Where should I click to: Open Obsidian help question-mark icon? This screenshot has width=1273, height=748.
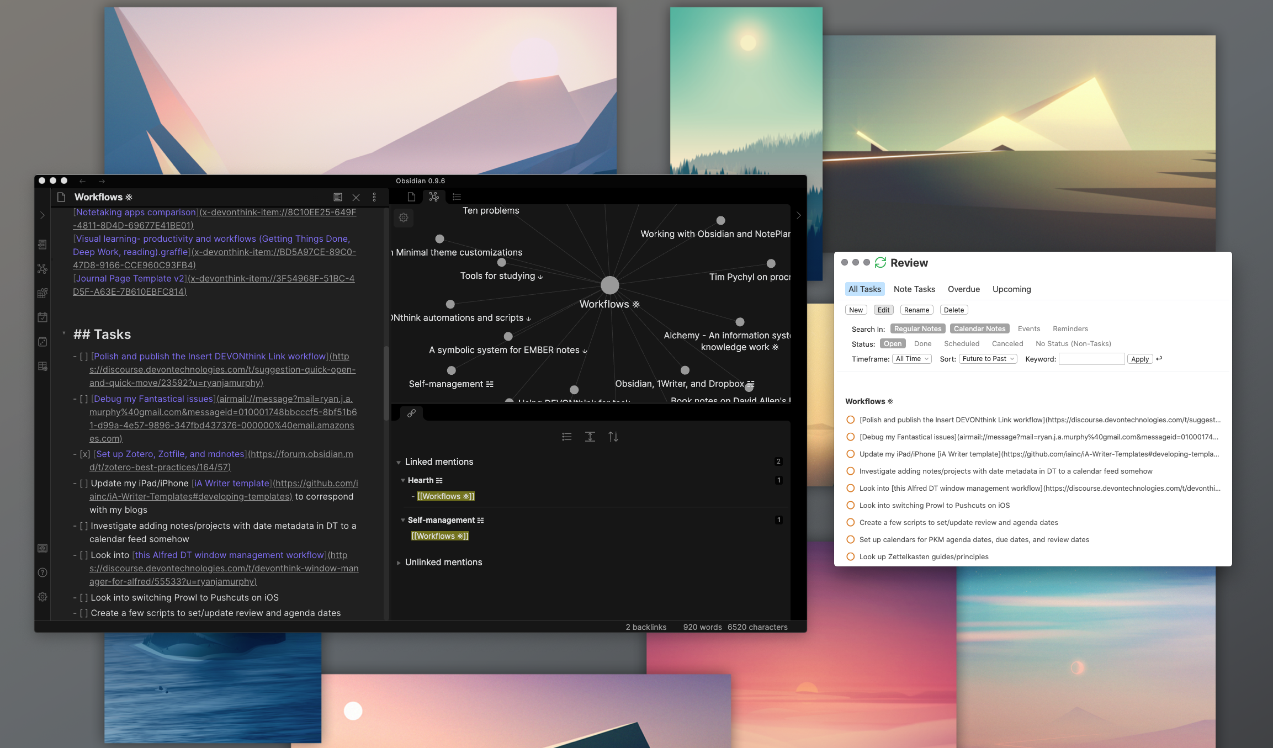tap(43, 572)
